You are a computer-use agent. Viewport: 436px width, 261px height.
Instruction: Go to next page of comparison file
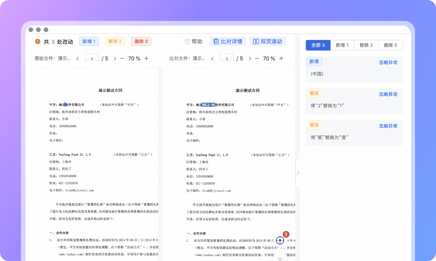250,59
